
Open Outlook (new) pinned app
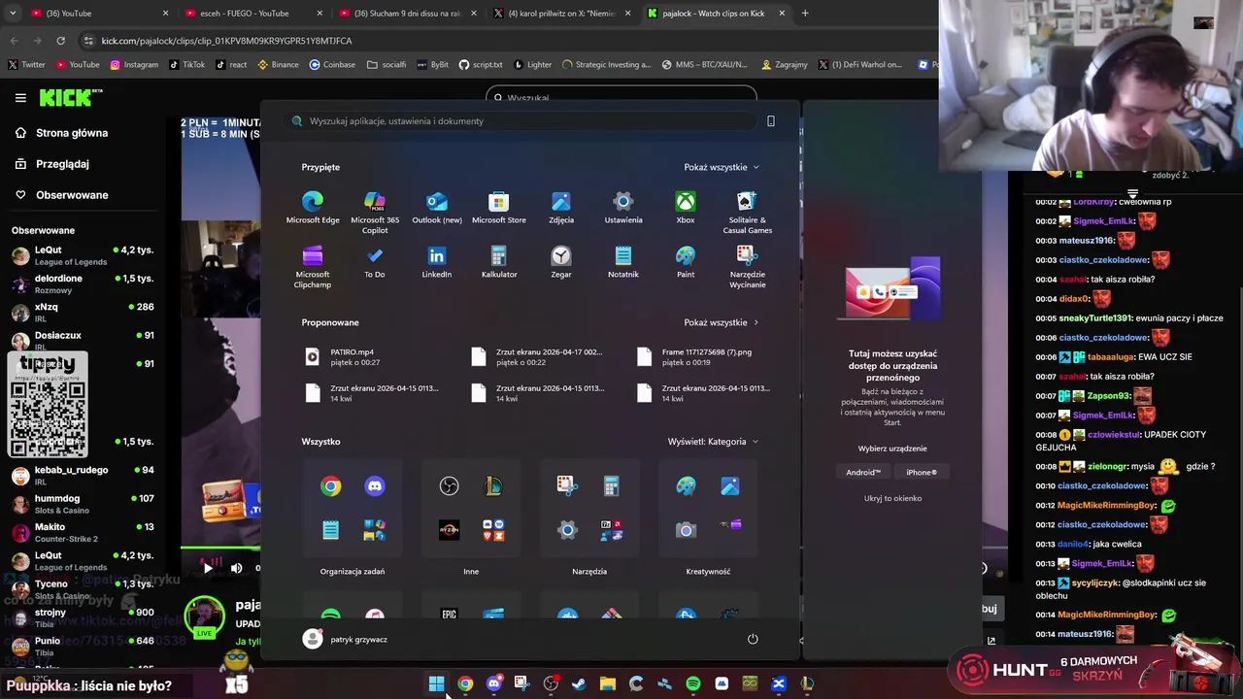tap(437, 208)
